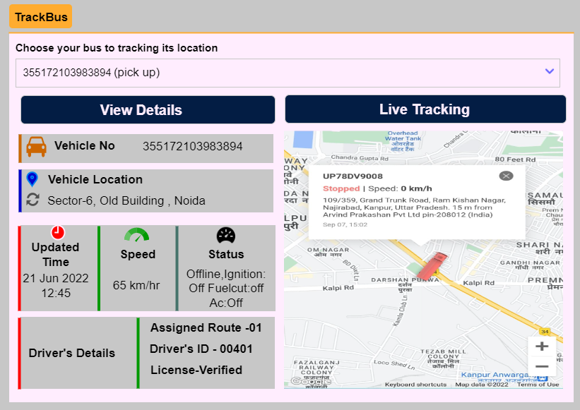This screenshot has width=580, height=410.
Task: Open the map Terms of Use link
Action: (x=538, y=385)
